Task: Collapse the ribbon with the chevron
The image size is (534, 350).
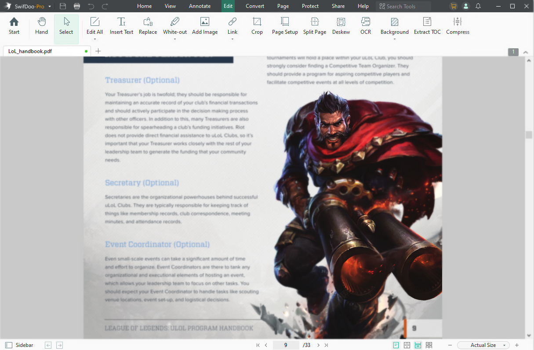Action: [526, 52]
